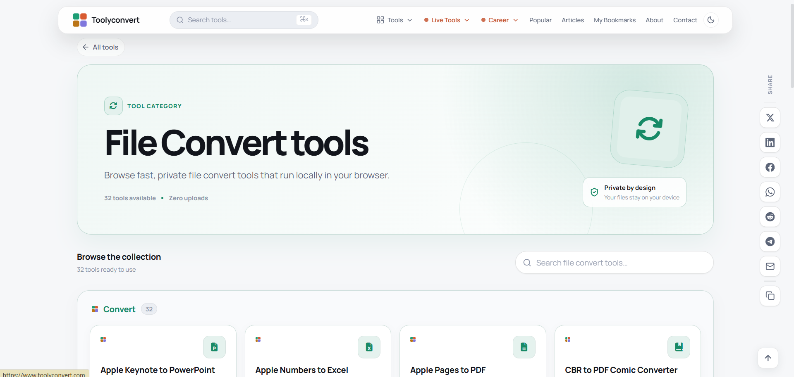Open Apple Keynote to PowerPoint tool

pos(158,370)
